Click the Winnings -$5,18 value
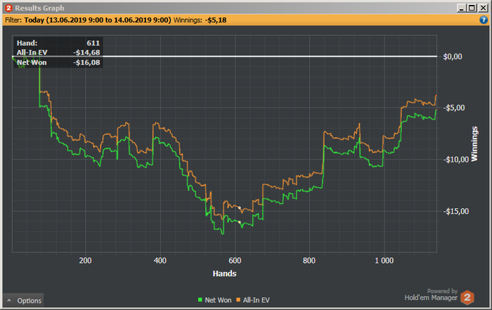The height and width of the screenshot is (310, 492). point(216,20)
